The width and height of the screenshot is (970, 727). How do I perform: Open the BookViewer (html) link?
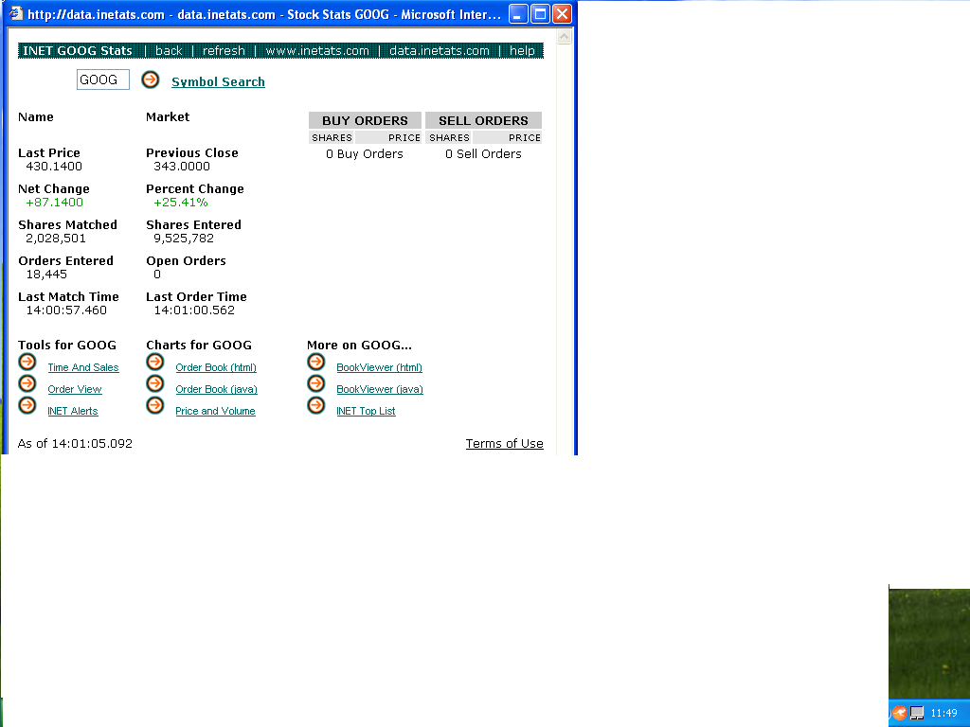(379, 367)
